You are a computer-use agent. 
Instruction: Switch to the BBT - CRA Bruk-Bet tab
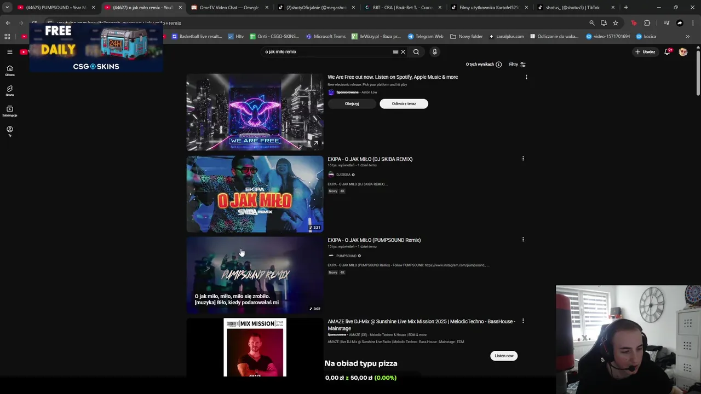[x=403, y=8]
